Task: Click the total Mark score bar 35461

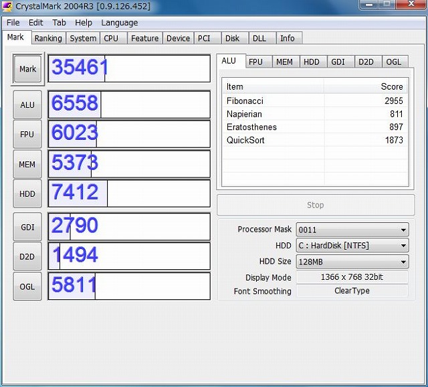Action: point(129,68)
